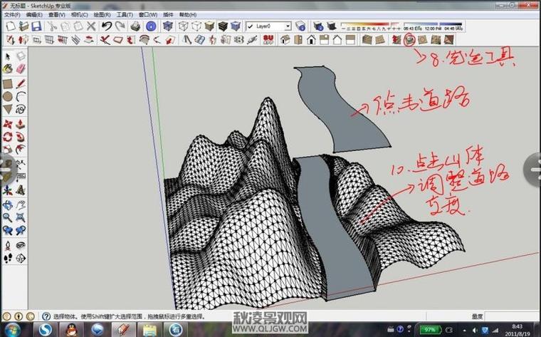Switch to Iso view house icon
Screen dimensions: 541x337
pyautogui.click(x=285, y=40)
